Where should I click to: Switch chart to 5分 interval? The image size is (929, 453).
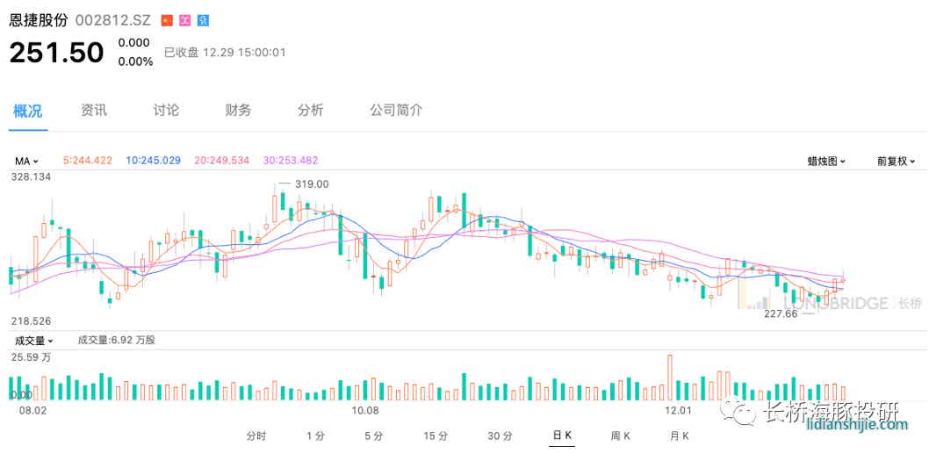pyautogui.click(x=374, y=435)
